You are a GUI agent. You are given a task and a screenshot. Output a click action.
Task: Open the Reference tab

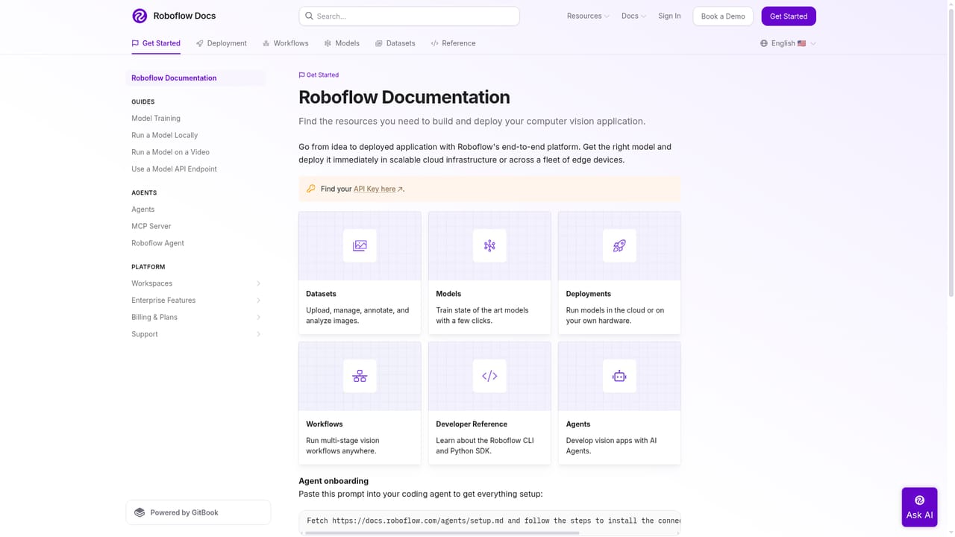[453, 43]
